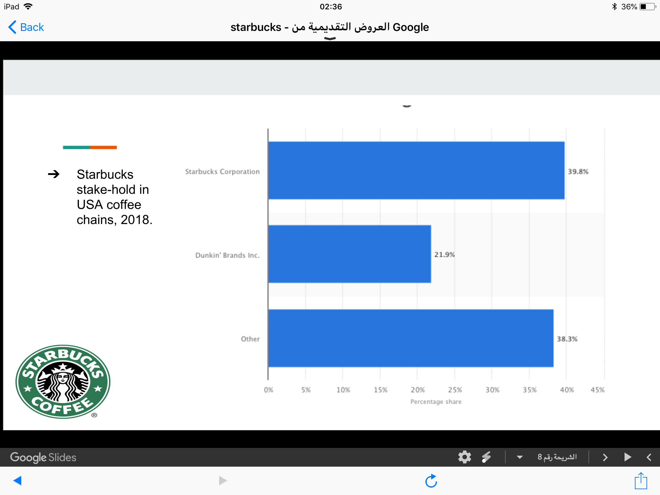Screen dimensions: 660x495
Task: Tap the browser forward arrow
Action: [x=223, y=480]
